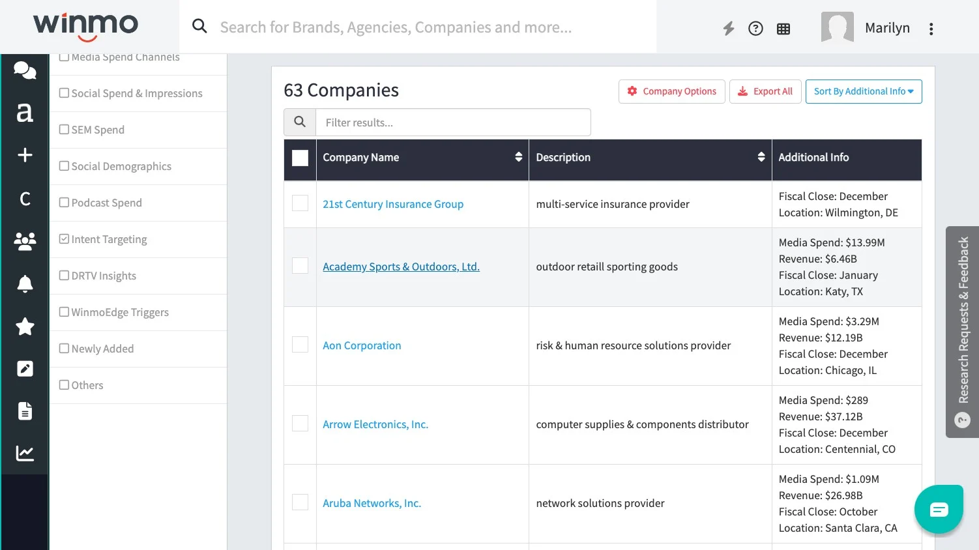
Task: Enable Social Demographics filter checkbox
Action: point(64,166)
